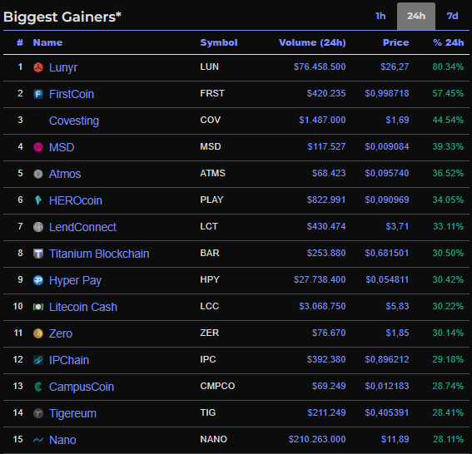
Task: Open the Hyper Pay link
Action: coord(75,280)
